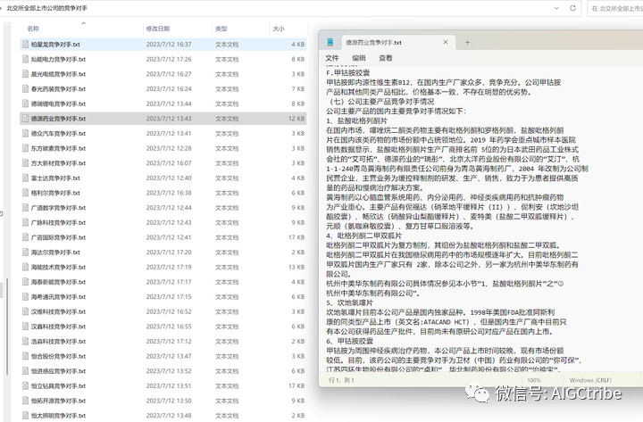
Task: Click the file icon of 汉维科技竞争对手.txt
Action: [x=25, y=311]
